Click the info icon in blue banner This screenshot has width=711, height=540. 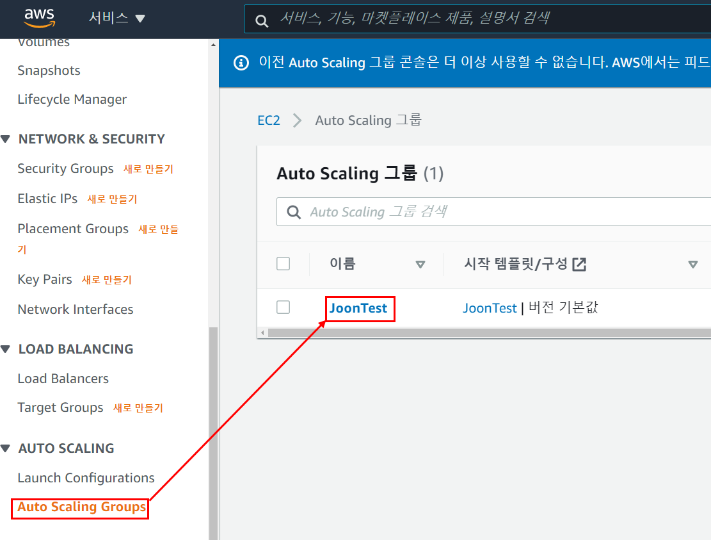241,63
